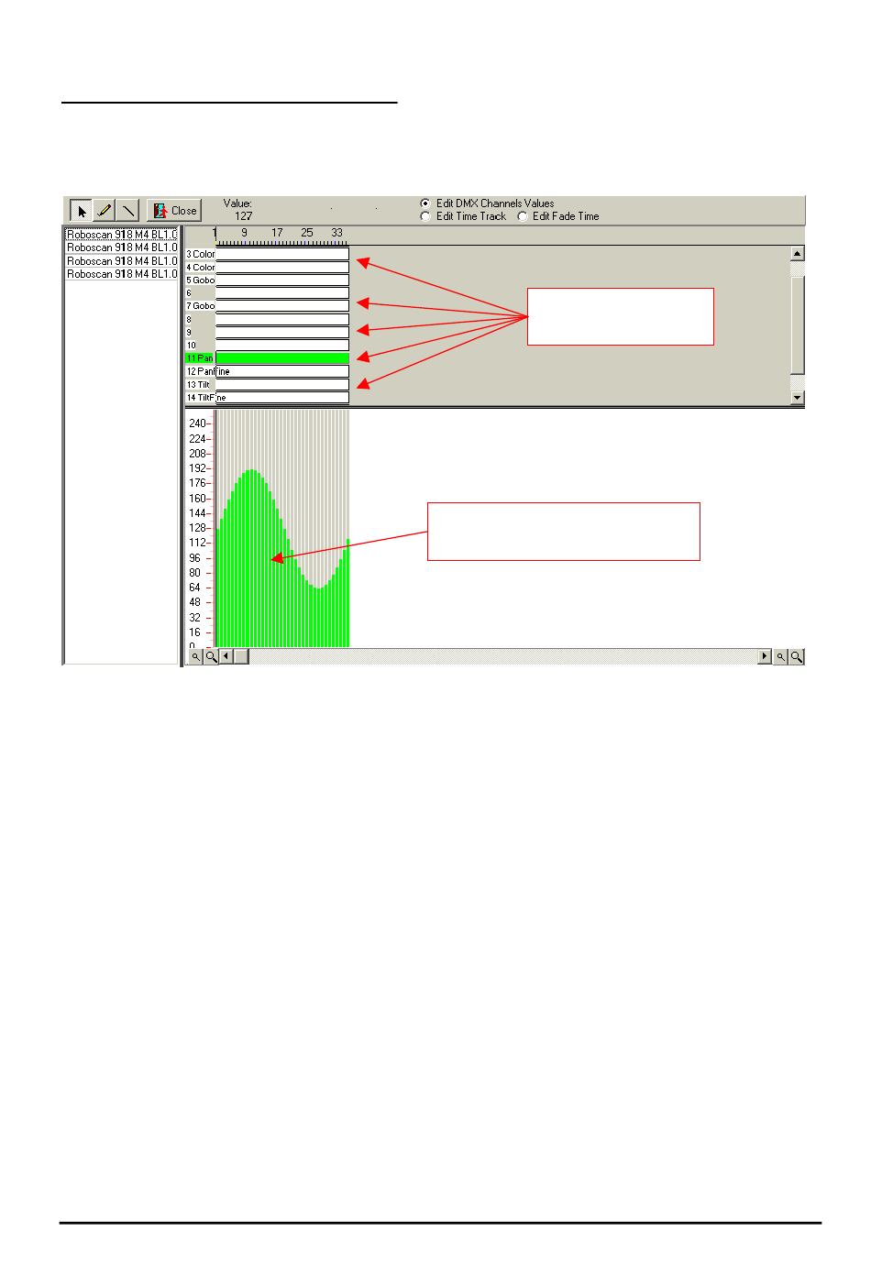Select first Roboscan 918 M4 fixture
The image size is (871, 1264).
point(122,235)
